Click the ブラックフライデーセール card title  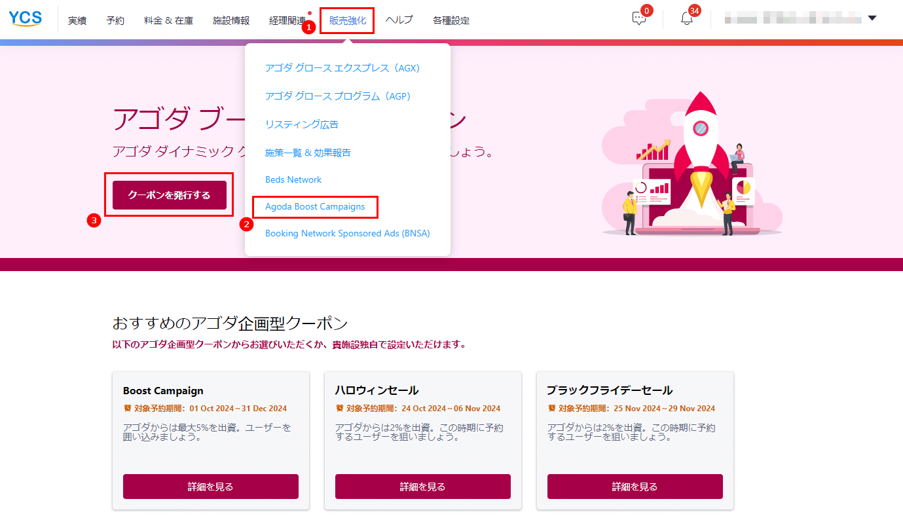(610, 391)
